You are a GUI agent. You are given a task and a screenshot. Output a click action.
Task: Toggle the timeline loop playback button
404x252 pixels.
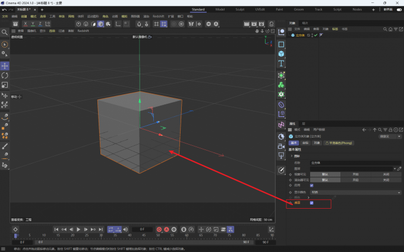click(111, 229)
